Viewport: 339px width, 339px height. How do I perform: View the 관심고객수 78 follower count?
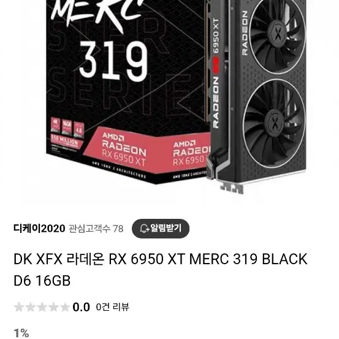click(96, 229)
